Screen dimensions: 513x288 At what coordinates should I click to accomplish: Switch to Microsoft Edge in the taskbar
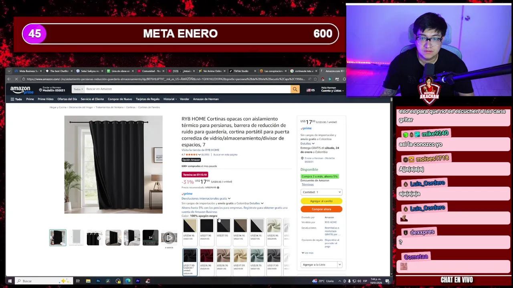(x=128, y=281)
